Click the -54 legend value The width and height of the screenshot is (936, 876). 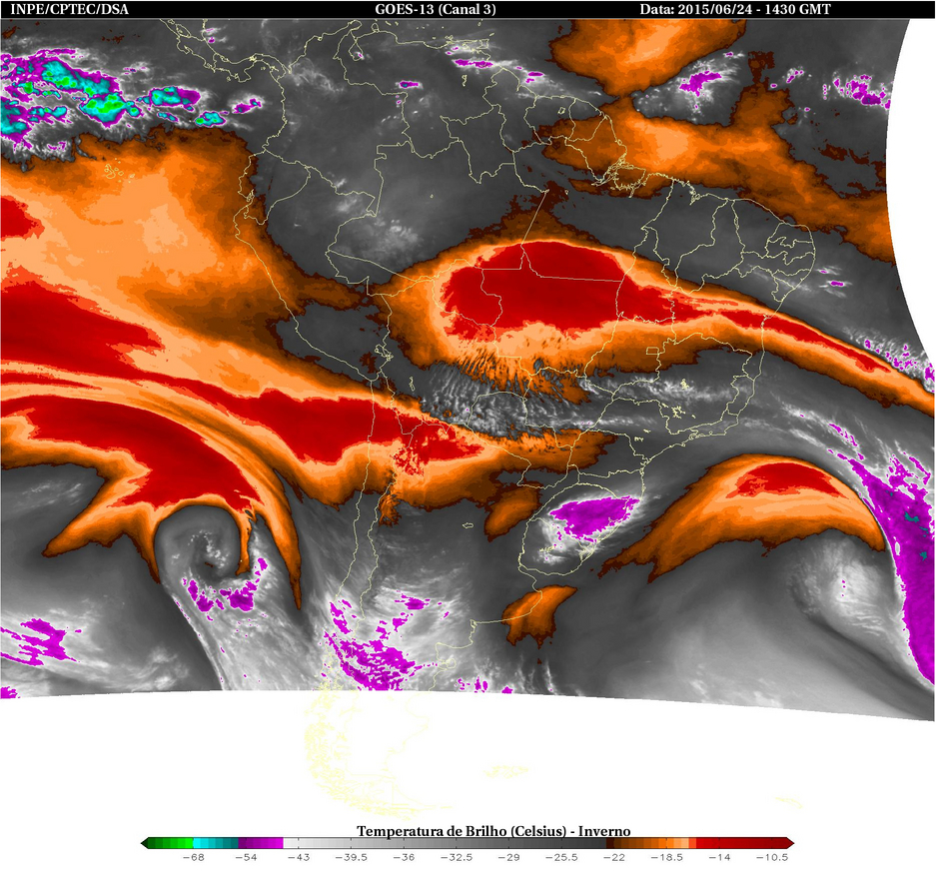point(246,857)
